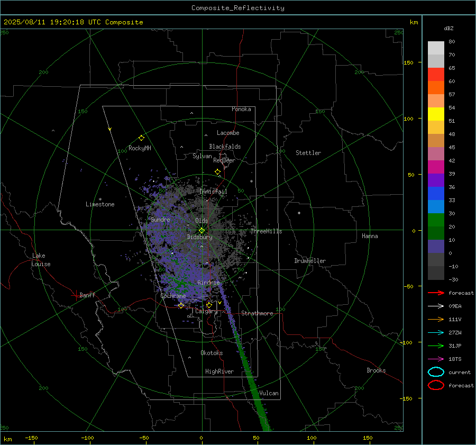Click the green 20-30 dBZ swatch
476x445 pixels.
[x=436, y=220]
